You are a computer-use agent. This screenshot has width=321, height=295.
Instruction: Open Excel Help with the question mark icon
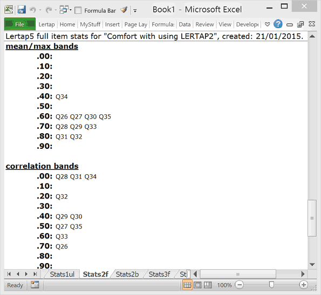[278, 24]
